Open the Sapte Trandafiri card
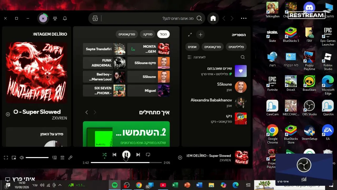Image resolution: width=337 pixels, height=190 pixels. pyautogui.click(x=104, y=49)
